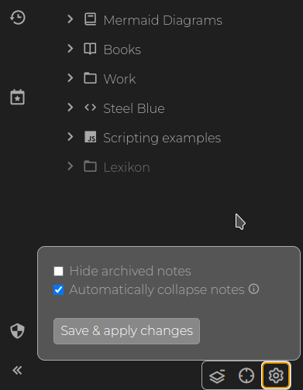This screenshot has width=303, height=390.
Task: Uncheck Automatically collapse notes
Action: point(59,289)
